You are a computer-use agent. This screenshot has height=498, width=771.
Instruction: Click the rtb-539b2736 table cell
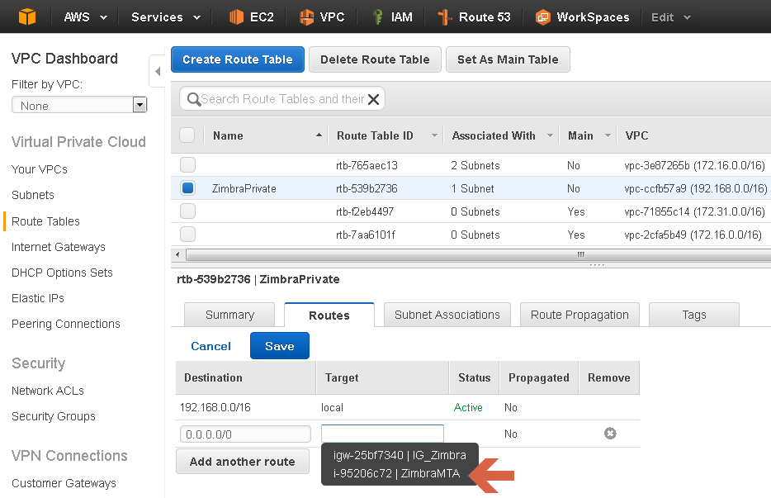coord(367,188)
